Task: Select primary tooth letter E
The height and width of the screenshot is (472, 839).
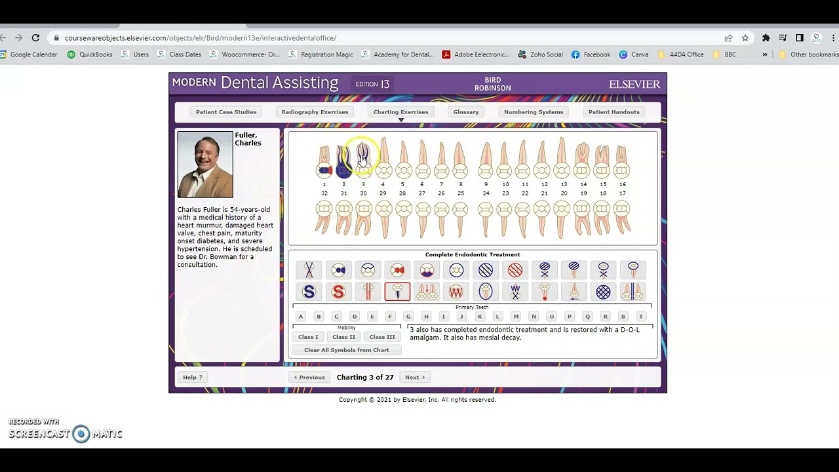Action: click(x=372, y=317)
